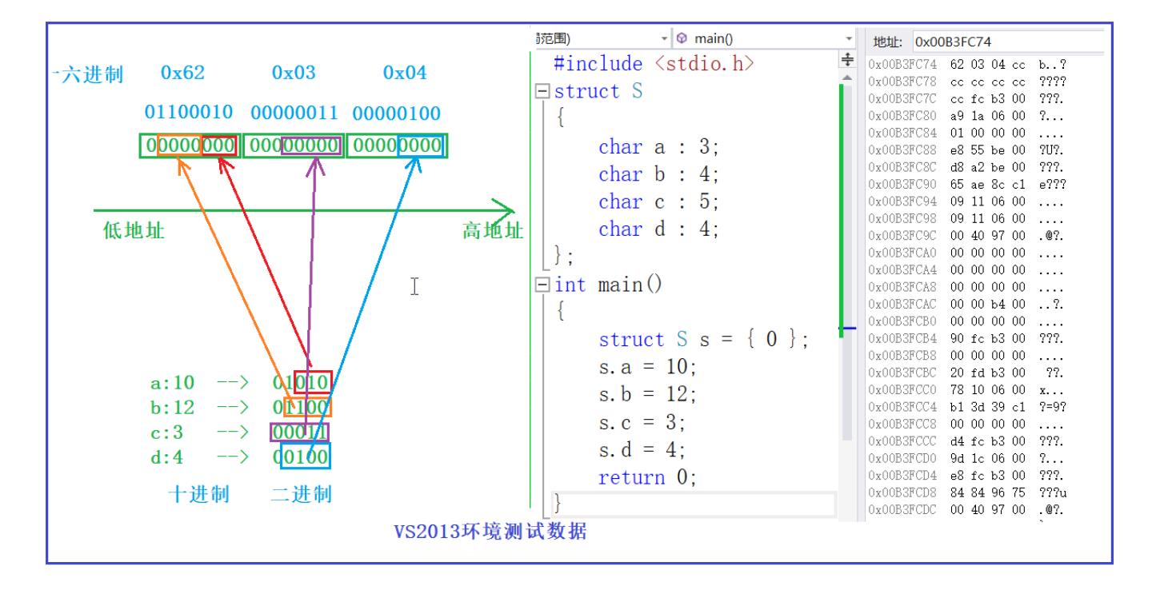Click the purple cube icon beside main()
This screenshot has width=1168, height=598.
tap(682, 38)
